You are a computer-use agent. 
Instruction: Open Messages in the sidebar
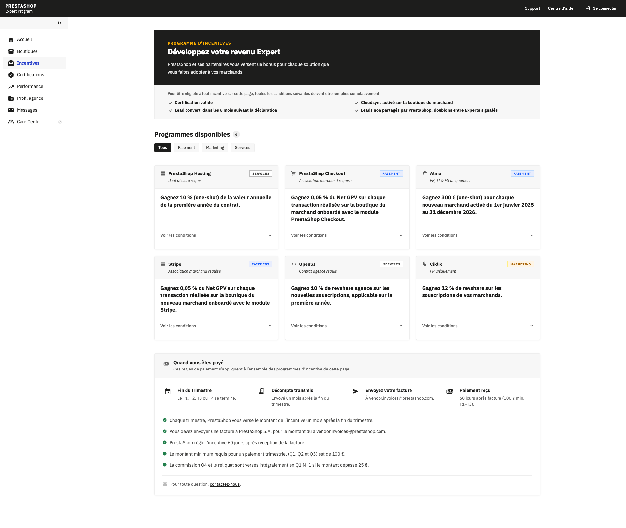[34, 110]
